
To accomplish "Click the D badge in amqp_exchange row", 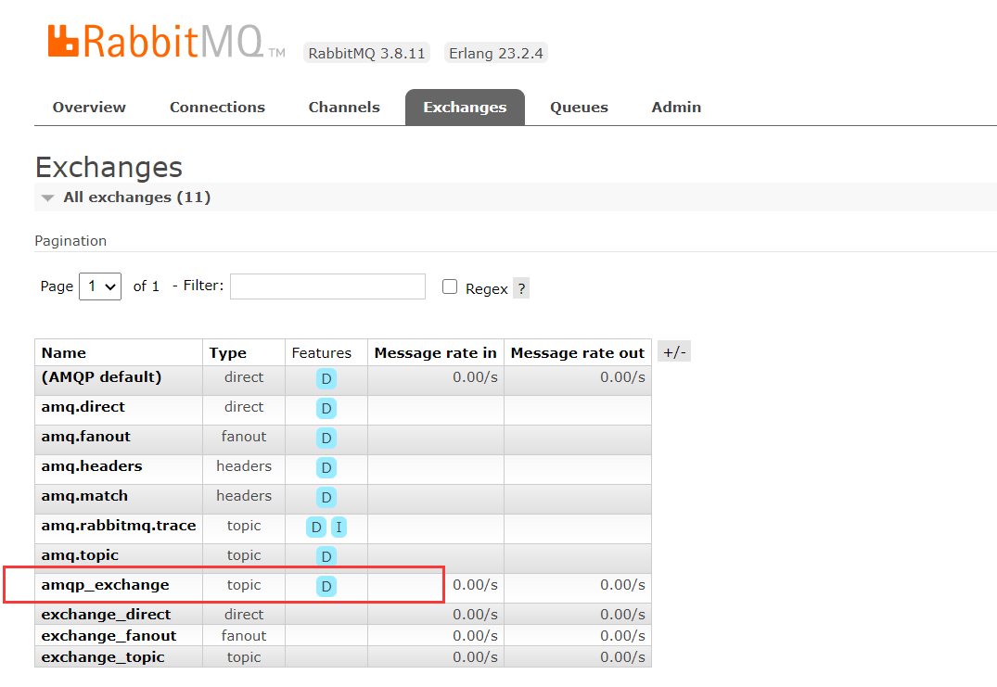I will 326,587.
